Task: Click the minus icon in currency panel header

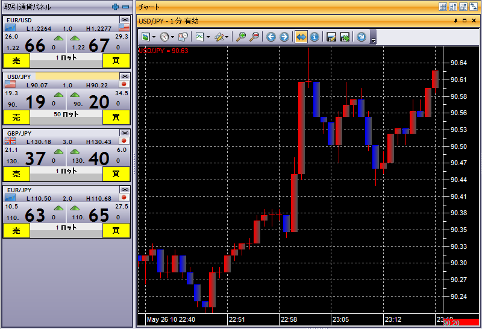Action: tap(125, 7)
